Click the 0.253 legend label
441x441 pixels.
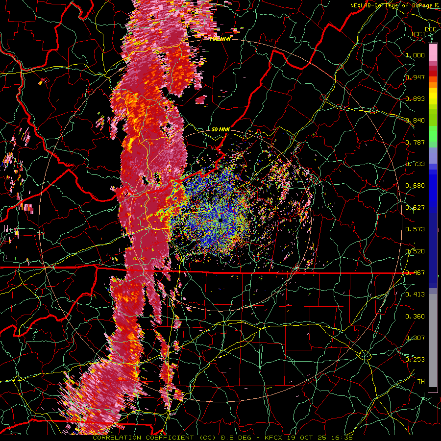pos(415,360)
